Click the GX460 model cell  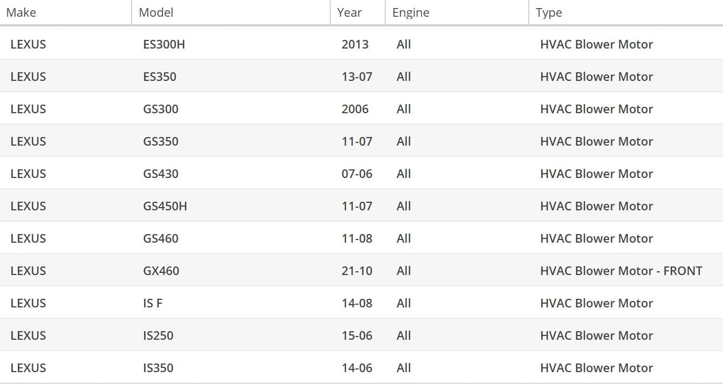(161, 271)
